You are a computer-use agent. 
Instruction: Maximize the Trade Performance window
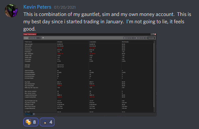153,34
